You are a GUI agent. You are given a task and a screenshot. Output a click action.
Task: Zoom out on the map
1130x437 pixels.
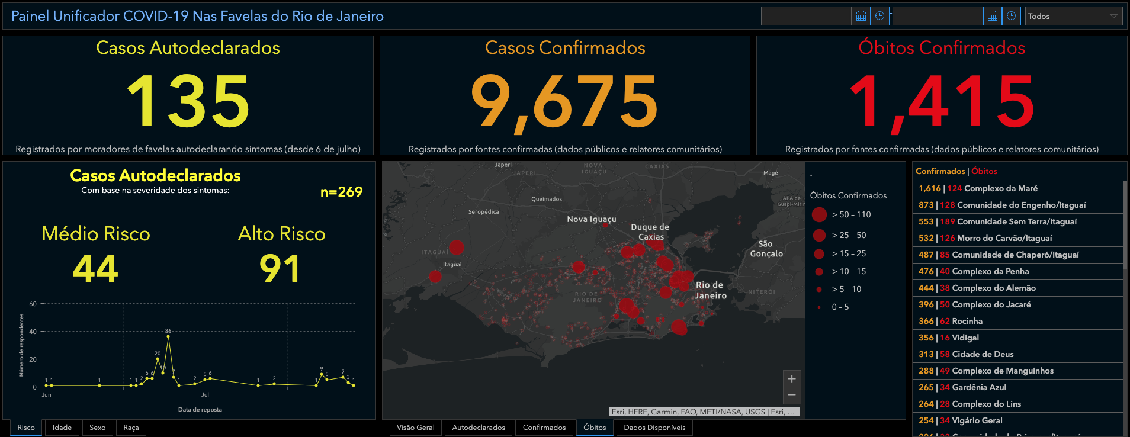click(792, 395)
